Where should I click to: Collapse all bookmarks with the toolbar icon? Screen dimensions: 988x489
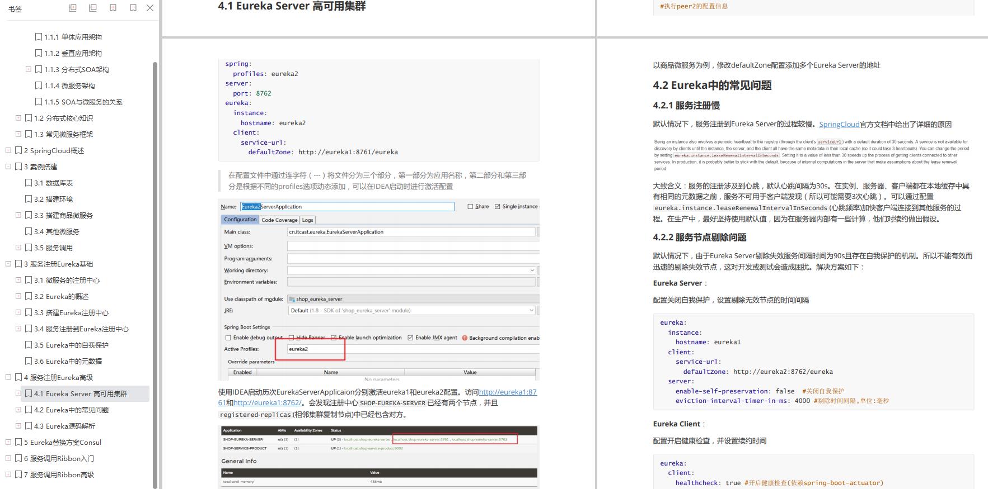[x=93, y=8]
